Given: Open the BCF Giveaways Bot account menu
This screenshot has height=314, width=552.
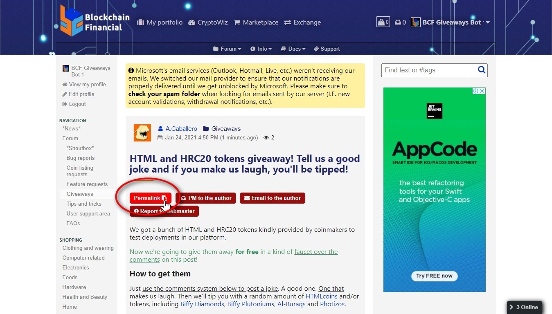Looking at the screenshot, I should pos(451,22).
